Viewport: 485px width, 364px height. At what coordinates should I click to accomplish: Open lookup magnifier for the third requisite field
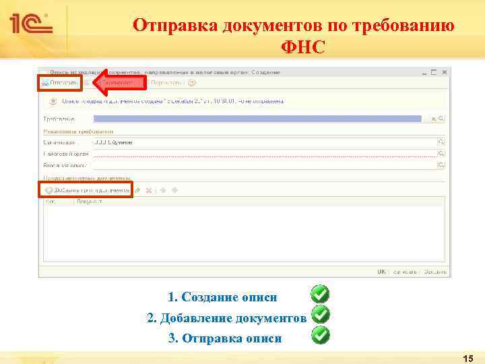click(x=441, y=165)
